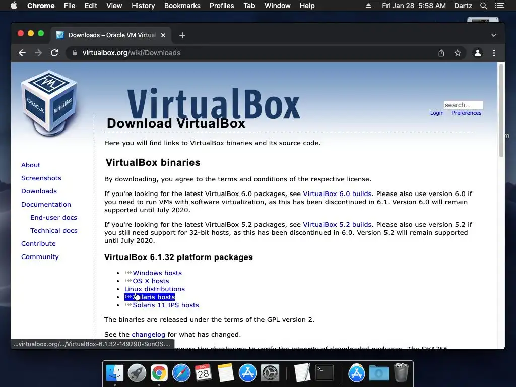516x387 pixels.
Task: Follow the VirtualBox 6.0 builds link
Action: (x=337, y=194)
